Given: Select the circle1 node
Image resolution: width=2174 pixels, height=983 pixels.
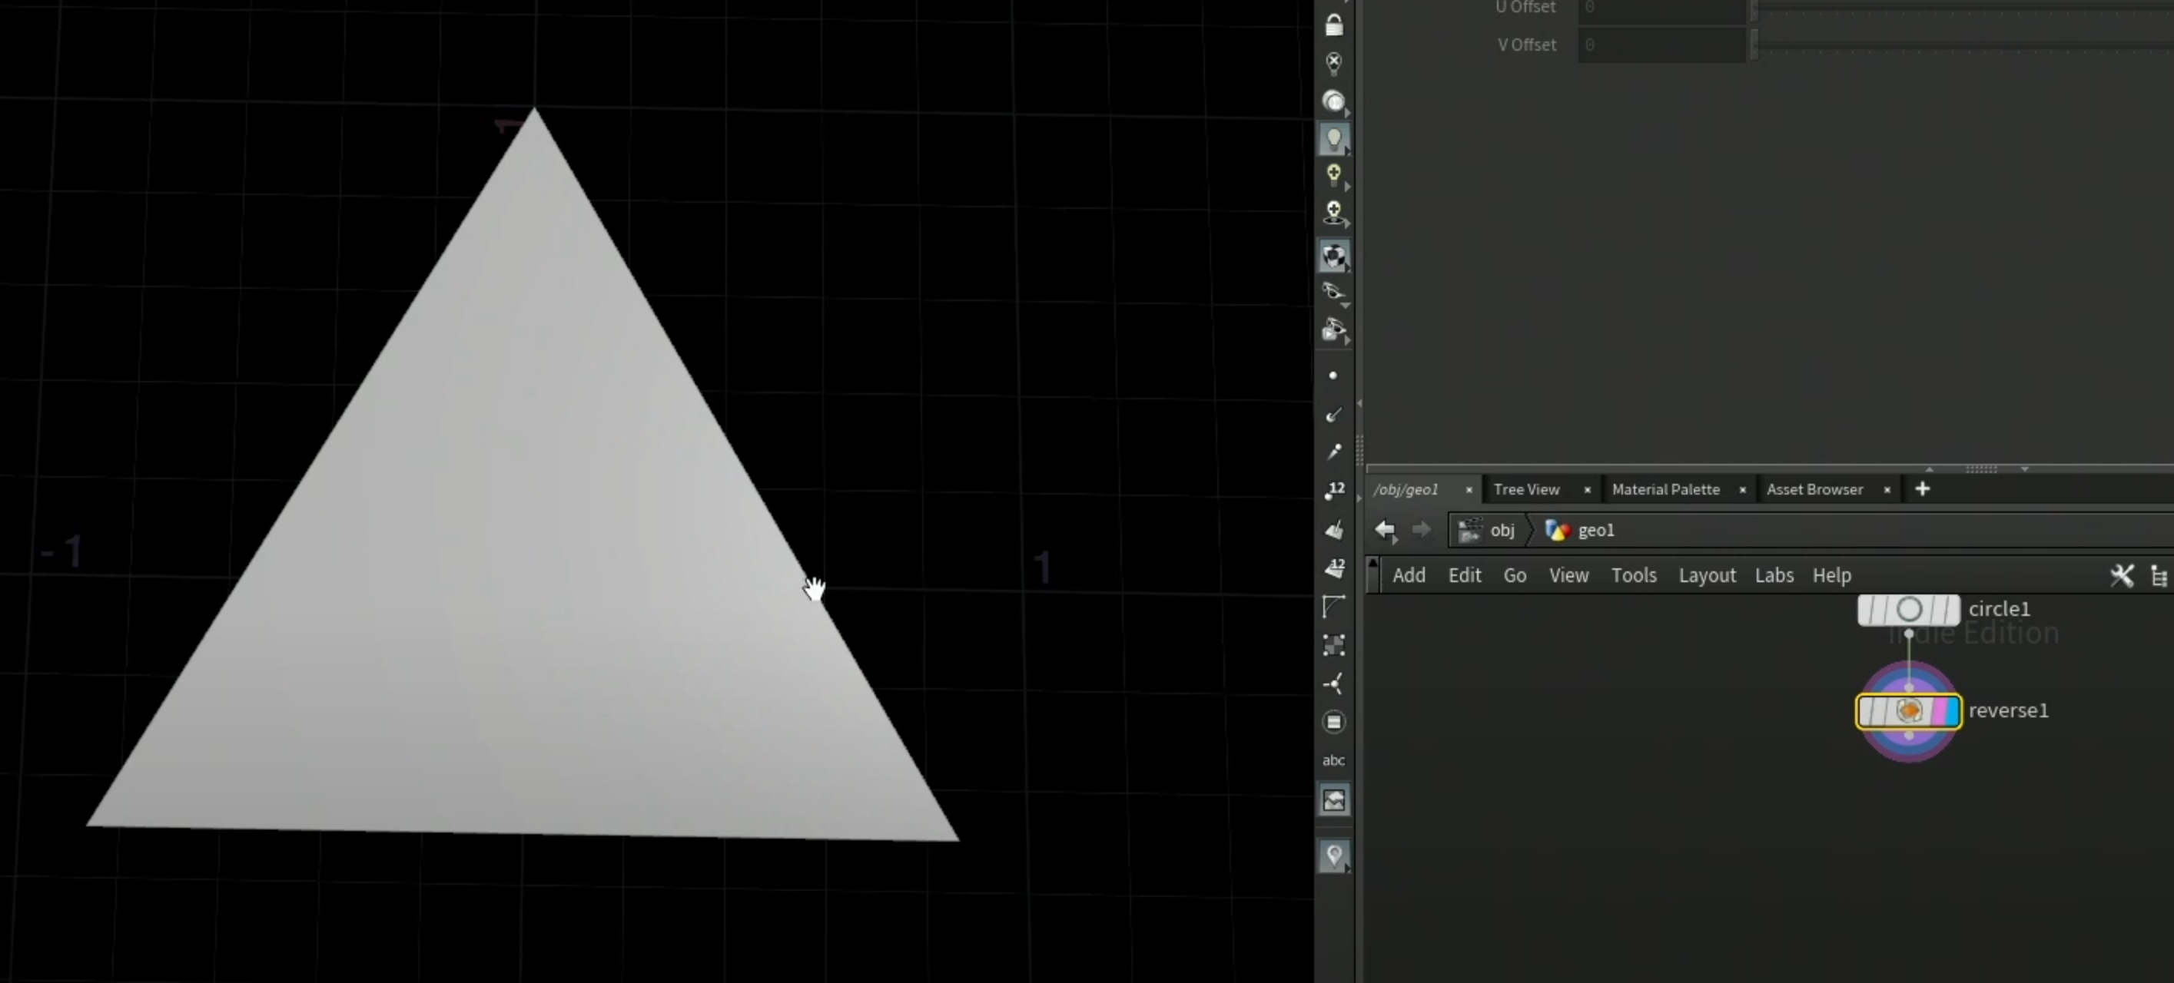Looking at the screenshot, I should pos(1908,610).
